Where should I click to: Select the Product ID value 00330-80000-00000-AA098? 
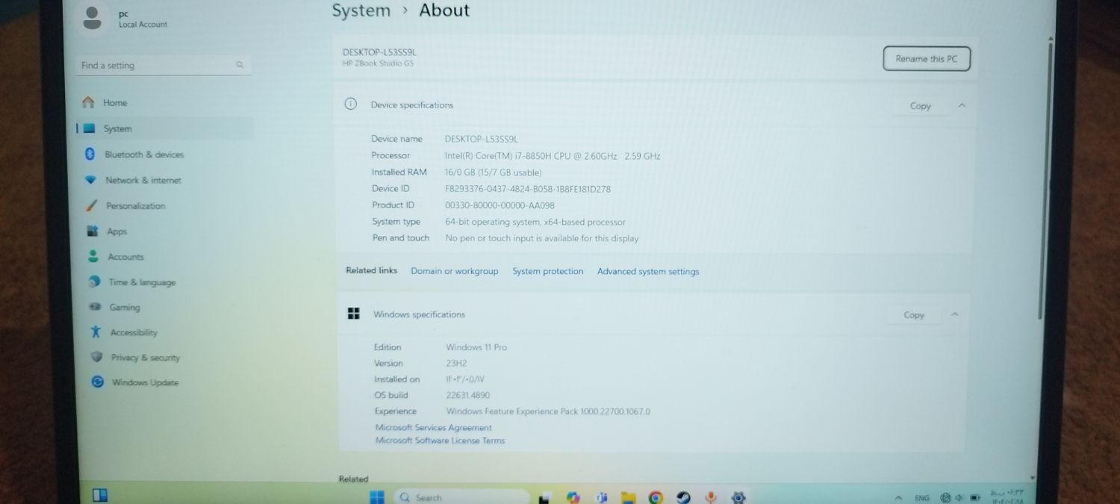tap(500, 205)
